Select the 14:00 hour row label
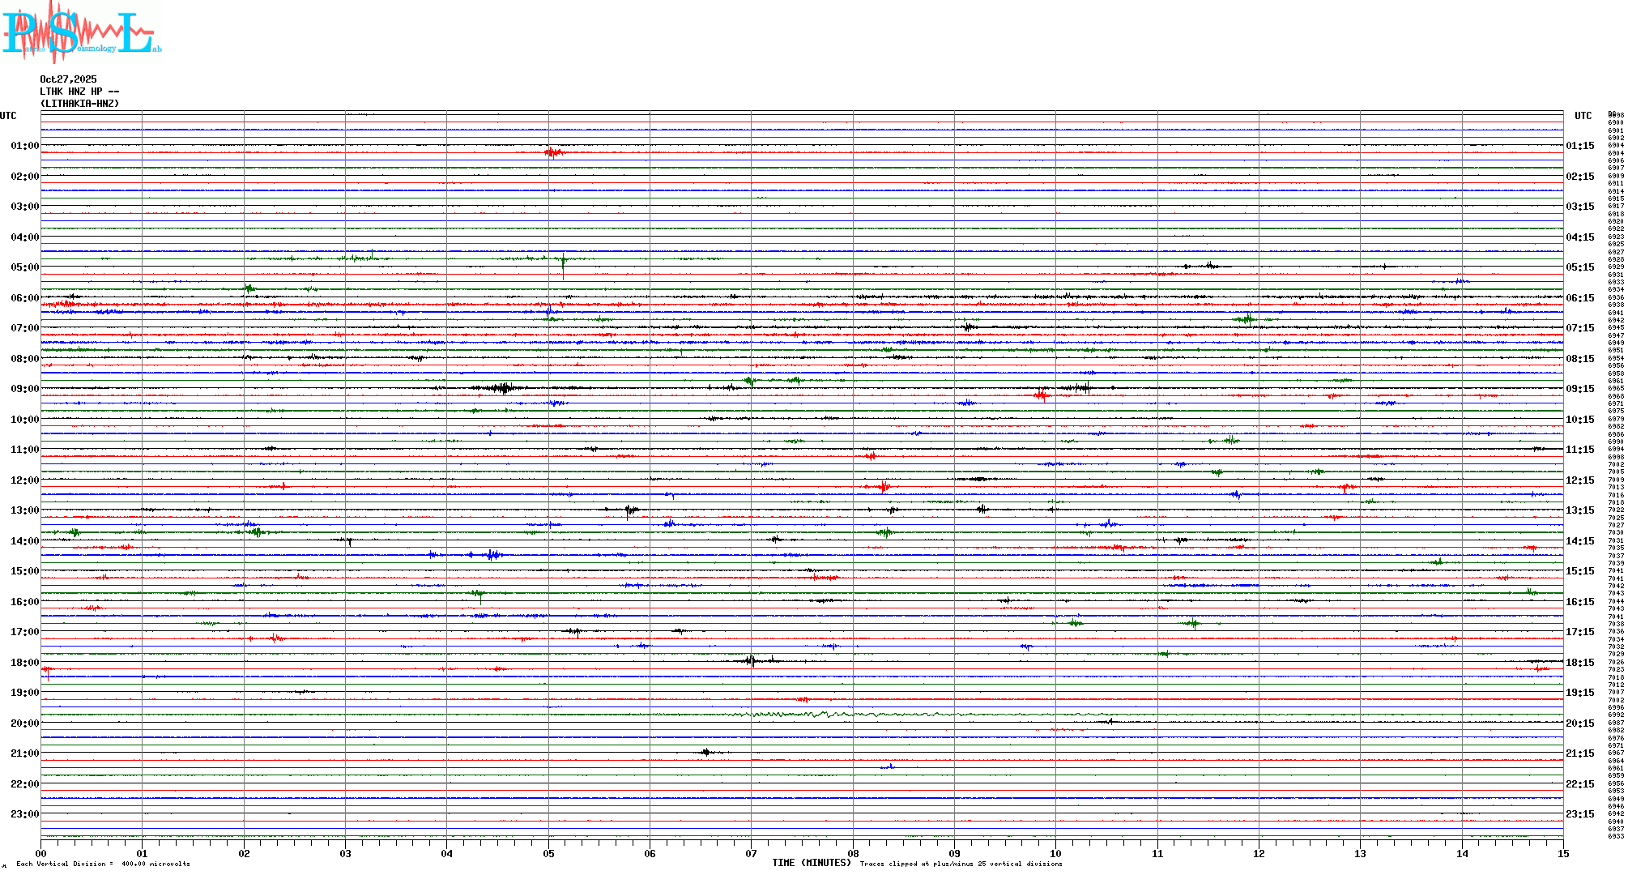1628x875 pixels. tap(24, 541)
